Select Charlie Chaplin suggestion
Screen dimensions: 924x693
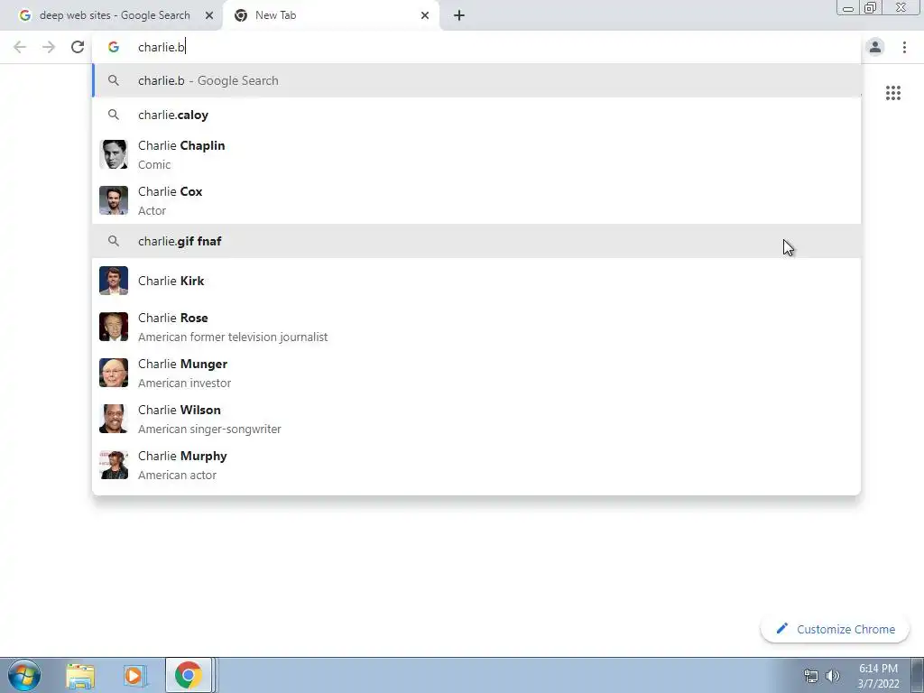point(476,154)
